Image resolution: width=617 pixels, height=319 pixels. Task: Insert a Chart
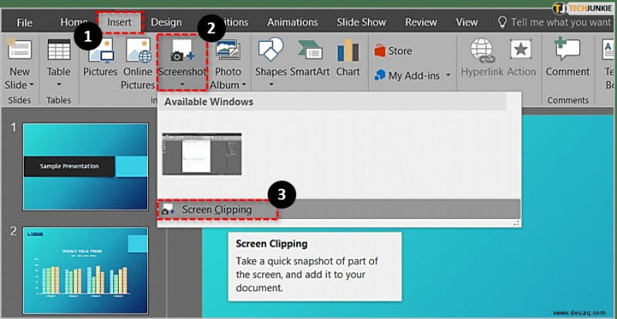pos(348,58)
